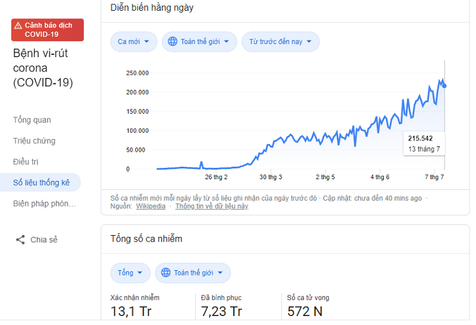Click Thông tin về dữ liệu này link
476x325 pixels.
click(x=211, y=206)
